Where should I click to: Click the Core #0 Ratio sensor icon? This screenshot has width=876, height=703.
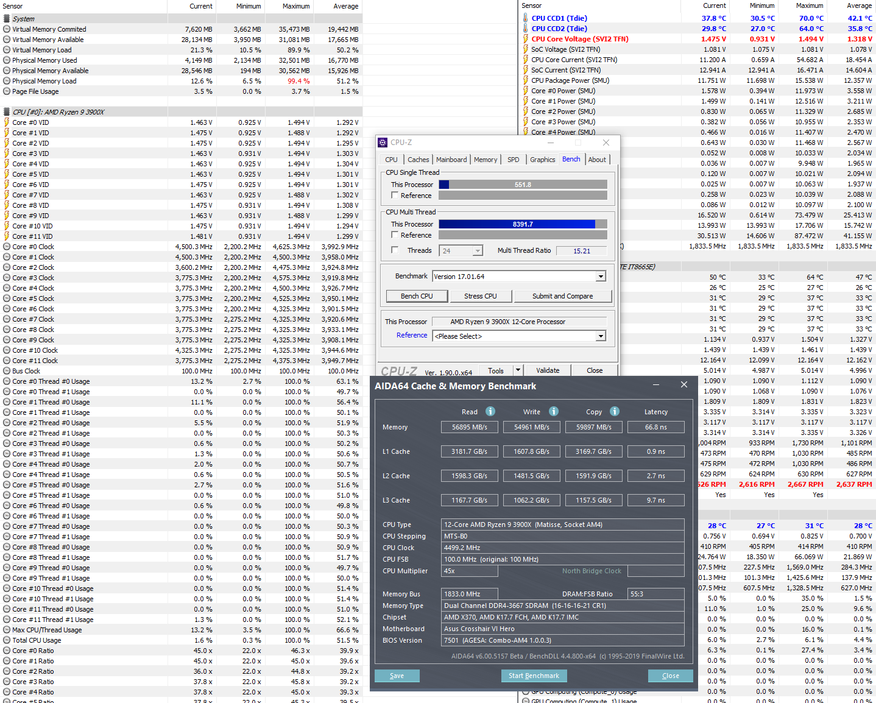point(7,651)
